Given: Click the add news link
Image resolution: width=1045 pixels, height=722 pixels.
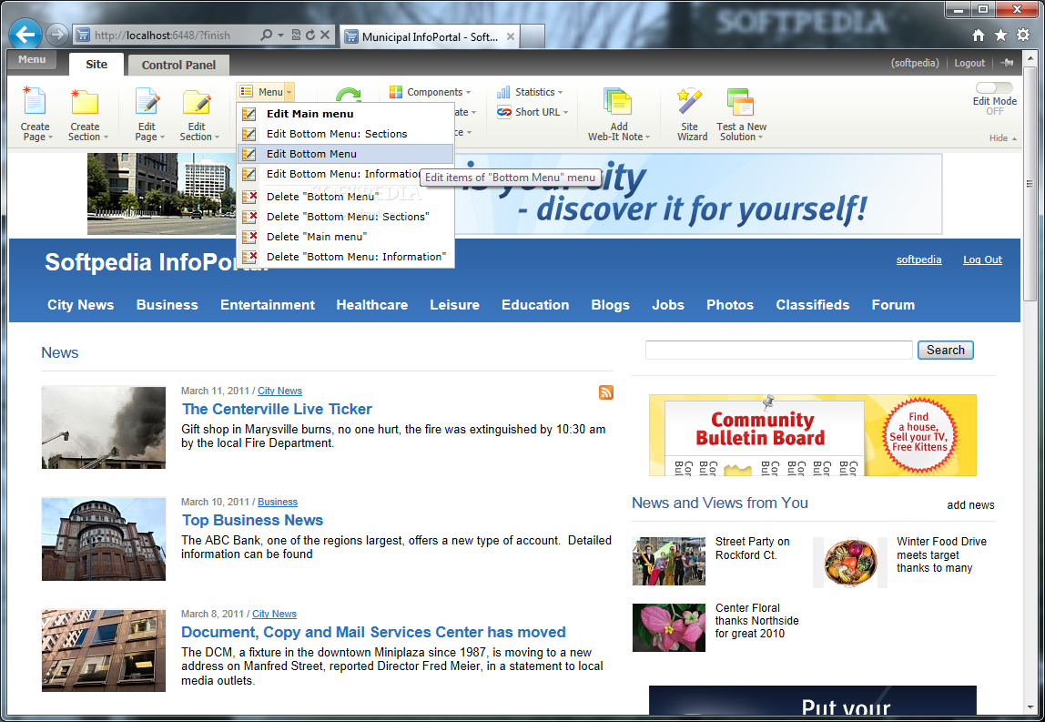Looking at the screenshot, I should (x=970, y=505).
